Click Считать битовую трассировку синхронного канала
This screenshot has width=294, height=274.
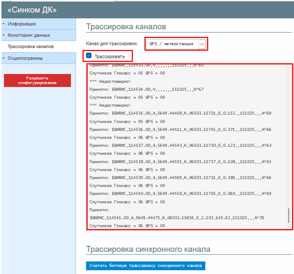tap(146, 266)
